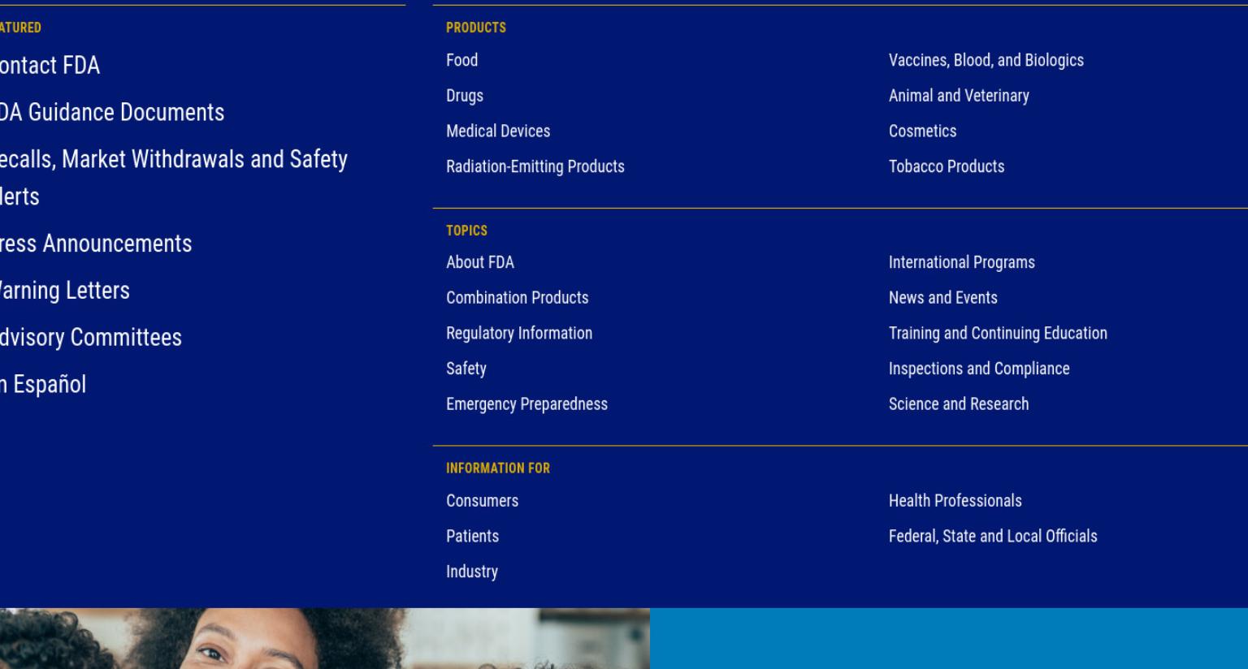Go to Vaccines, Blood, and Biologics

point(986,60)
